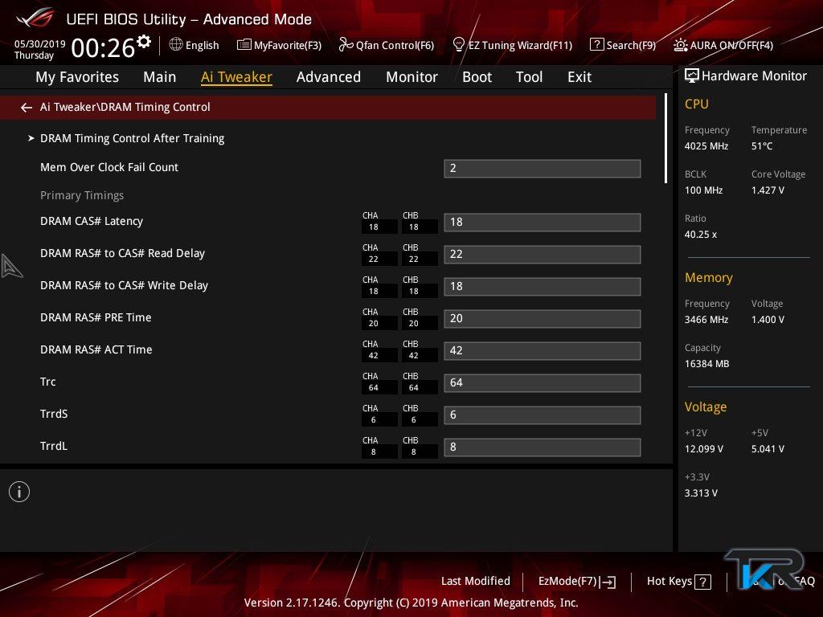Launch Qfan Control(F6)
The image size is (823, 617).
[395, 45]
